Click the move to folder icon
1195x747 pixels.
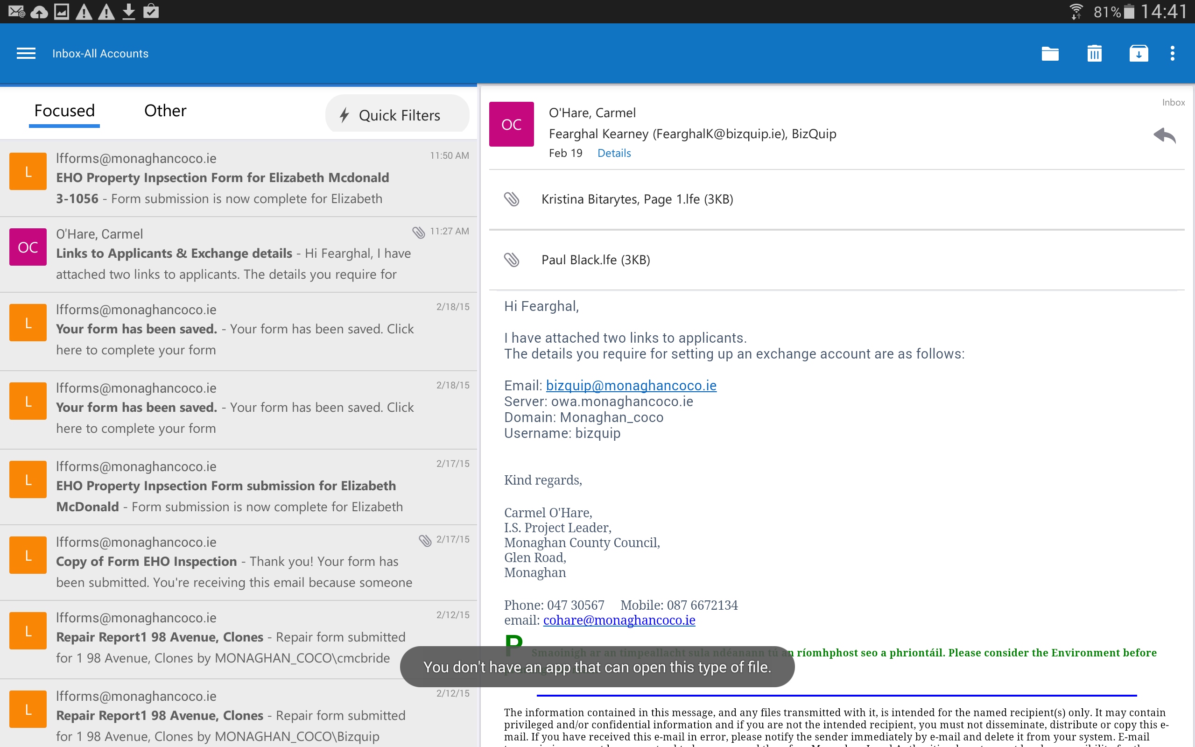coord(1050,53)
